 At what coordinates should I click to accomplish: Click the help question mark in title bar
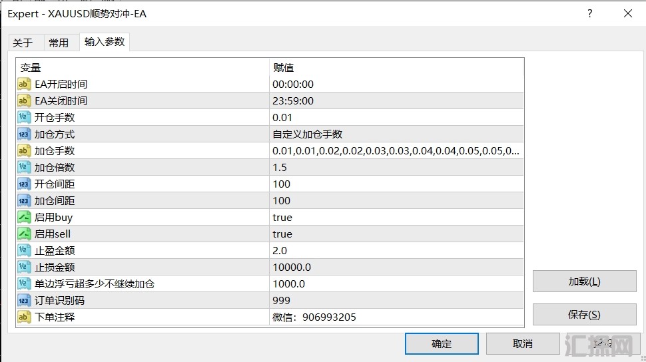coord(589,13)
